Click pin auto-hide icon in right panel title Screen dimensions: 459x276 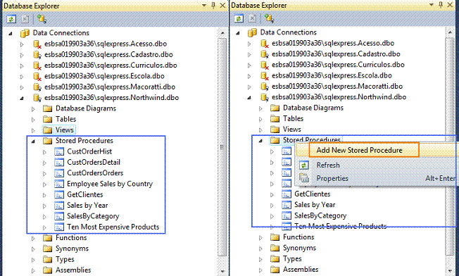click(x=441, y=5)
